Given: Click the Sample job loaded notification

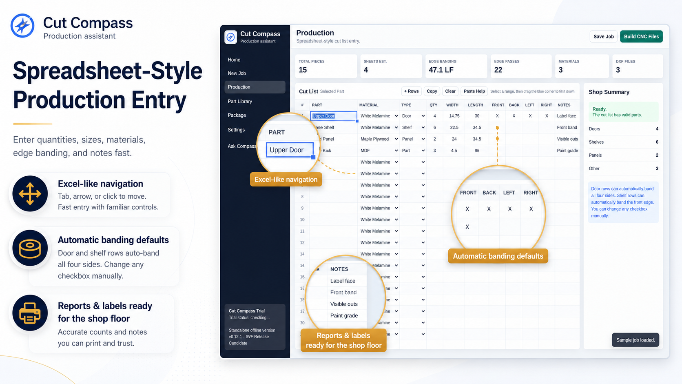Looking at the screenshot, I should coord(635,340).
